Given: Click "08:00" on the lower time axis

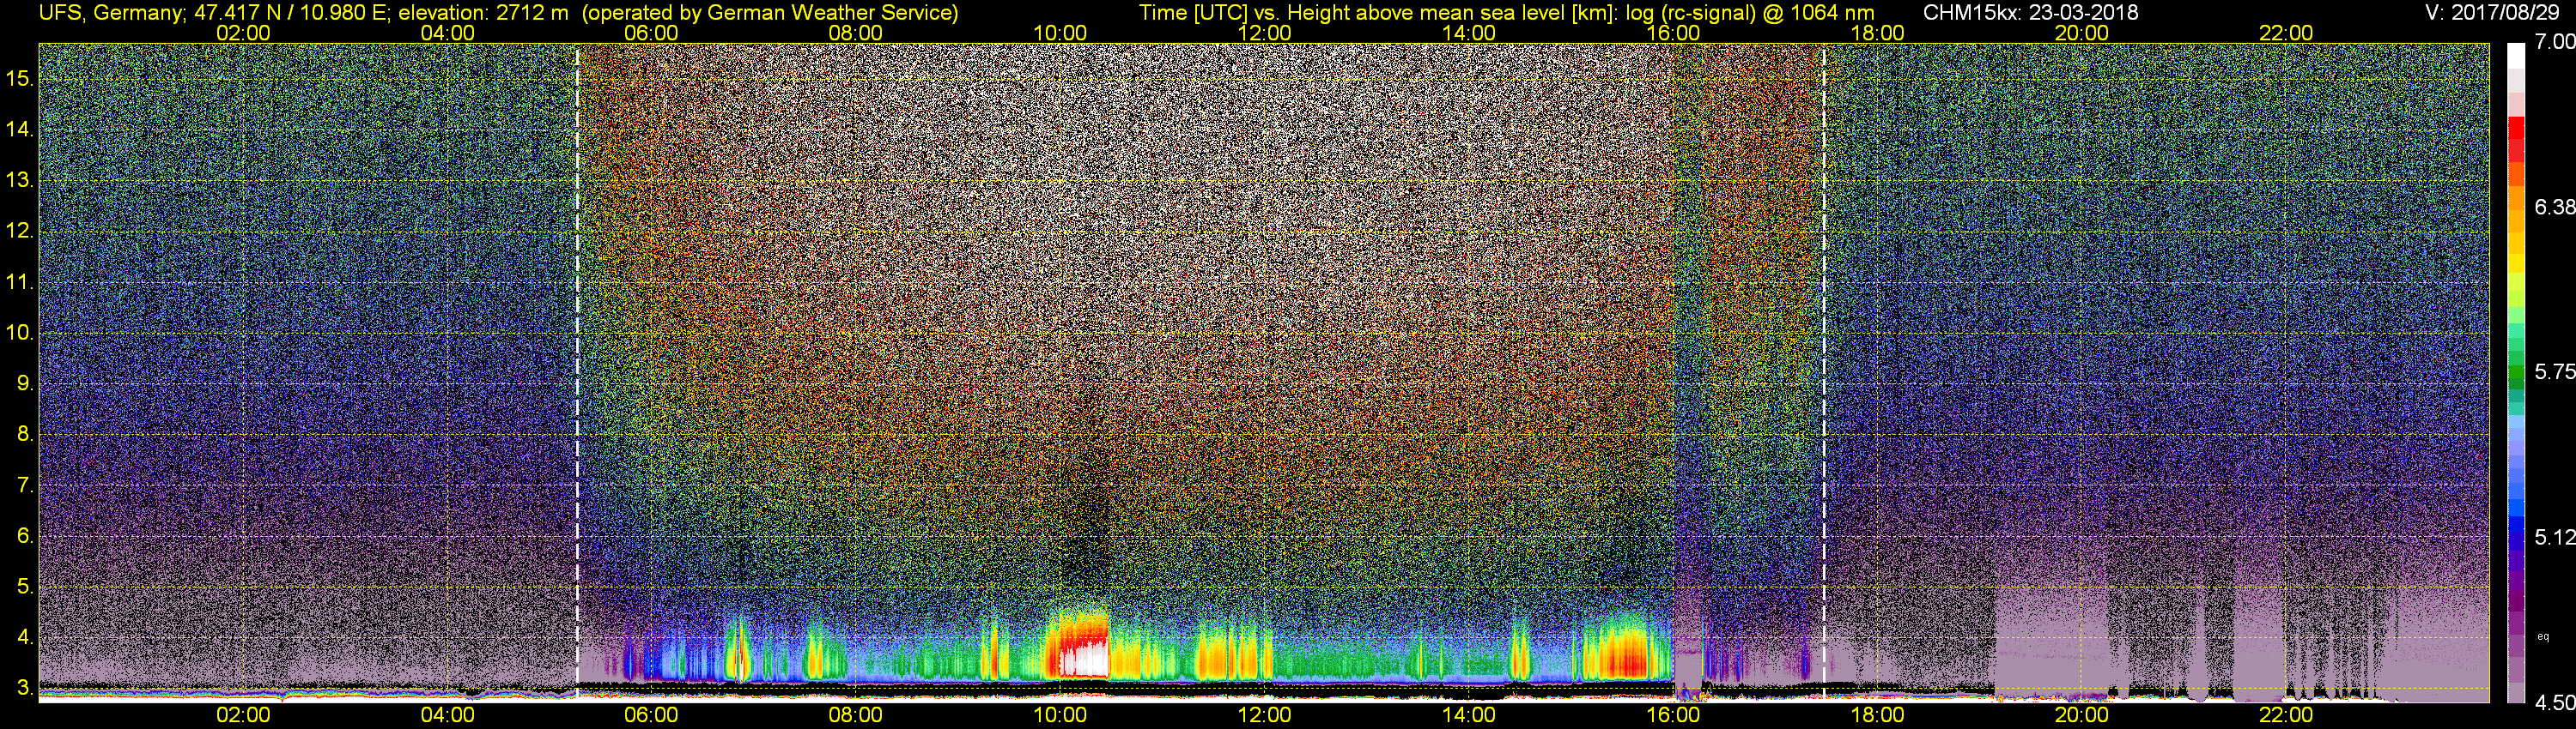Looking at the screenshot, I should [856, 715].
